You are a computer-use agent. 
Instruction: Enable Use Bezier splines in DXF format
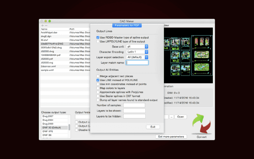point(98,96)
